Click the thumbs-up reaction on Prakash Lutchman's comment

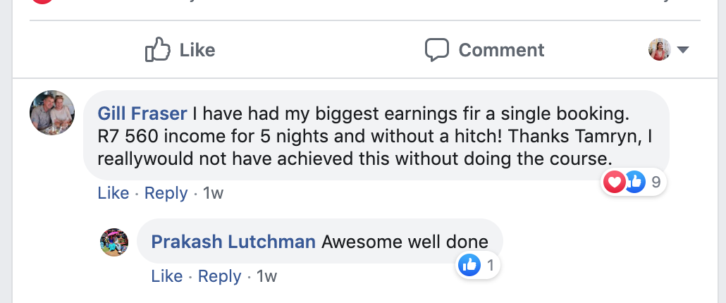coord(469,266)
